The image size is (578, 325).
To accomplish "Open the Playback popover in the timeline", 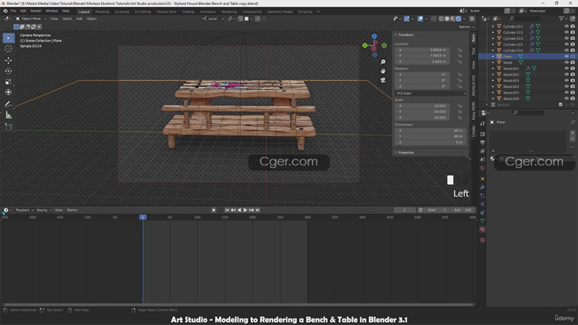I will (x=24, y=210).
